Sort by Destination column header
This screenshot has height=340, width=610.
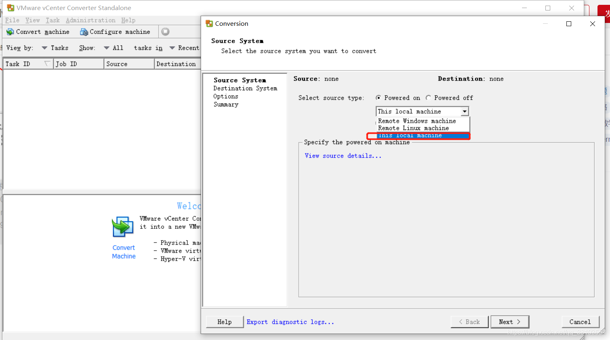(178, 64)
